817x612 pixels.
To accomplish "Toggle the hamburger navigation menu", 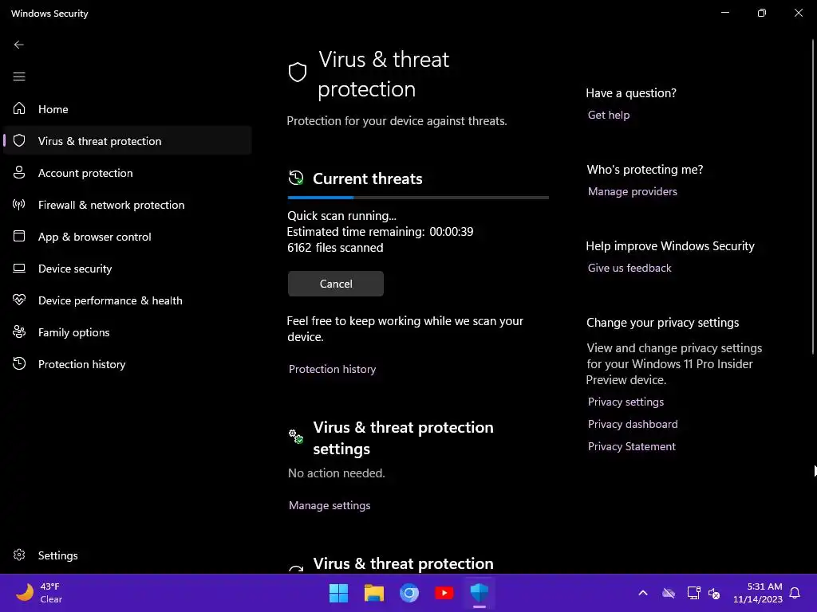I will tap(19, 76).
